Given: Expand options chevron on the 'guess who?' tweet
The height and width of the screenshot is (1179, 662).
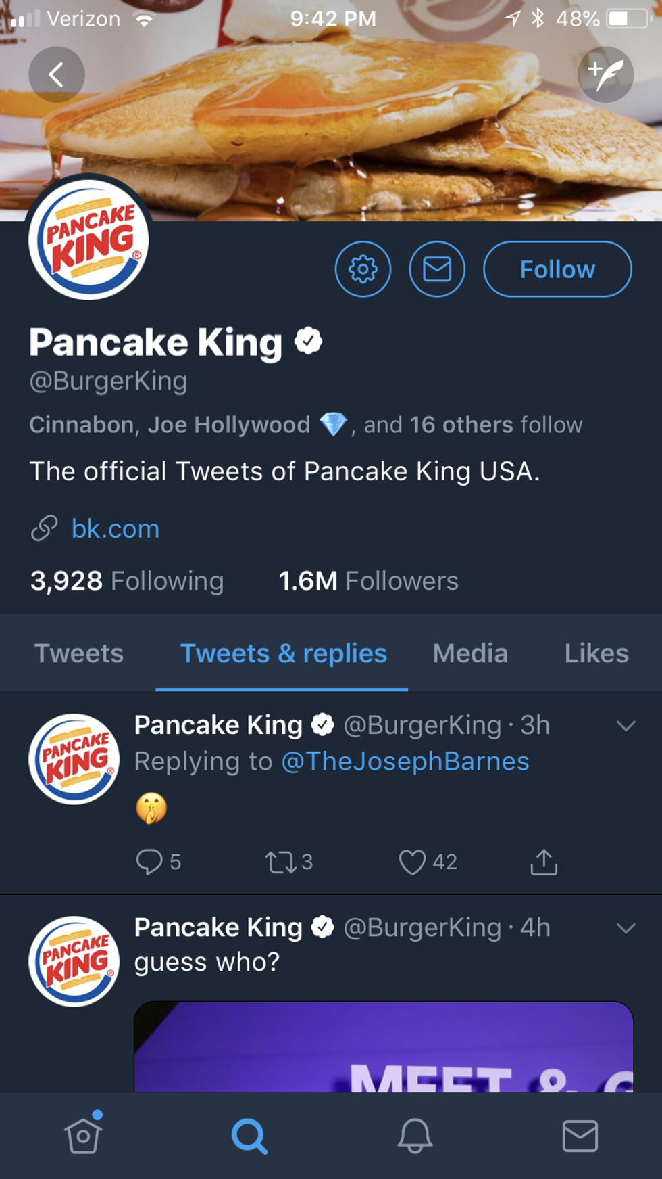Looking at the screenshot, I should coord(626,927).
